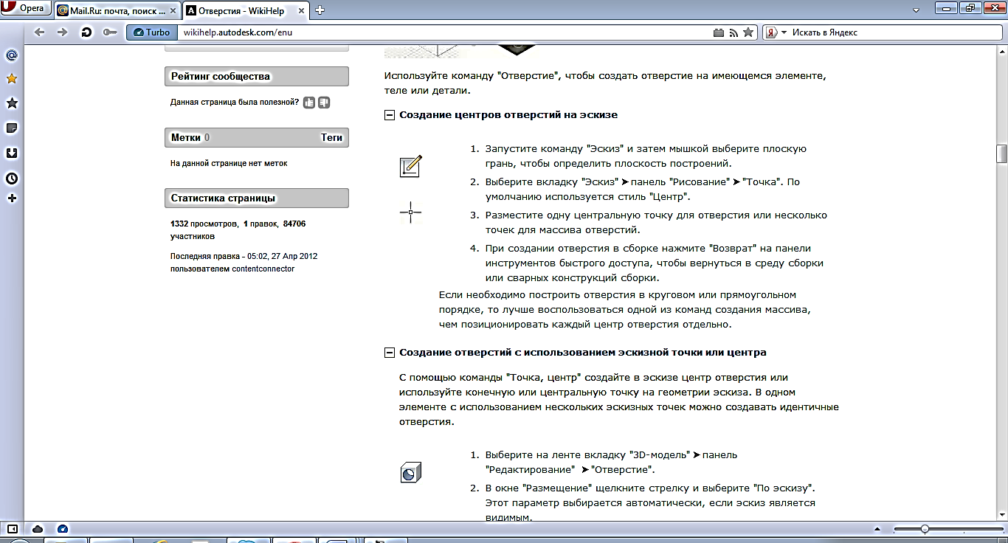Add a panel with sidebar plus

[x=11, y=198]
